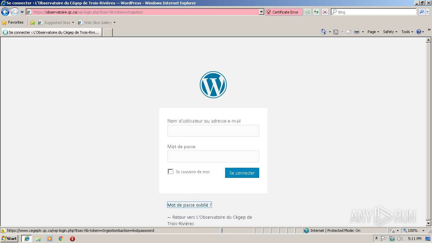Click the browser Back arrow button
Screen dimensions: 432x243
tap(5, 12)
